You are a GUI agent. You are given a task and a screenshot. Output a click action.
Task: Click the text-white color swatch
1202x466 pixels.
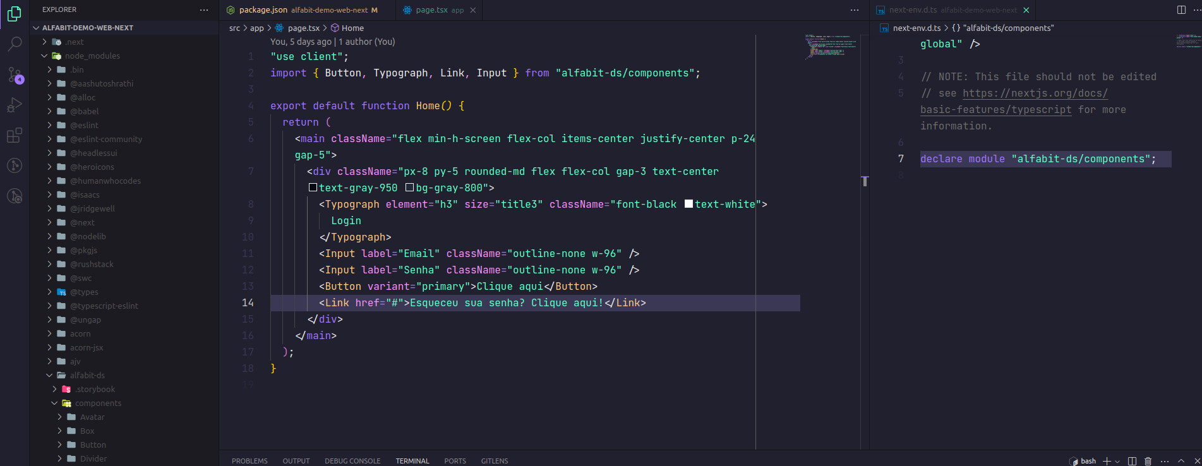pyautogui.click(x=689, y=204)
